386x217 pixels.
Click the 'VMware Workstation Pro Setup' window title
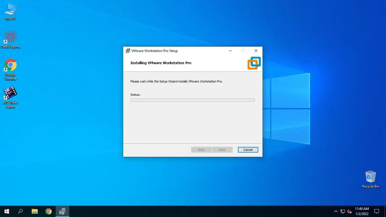tap(155, 51)
